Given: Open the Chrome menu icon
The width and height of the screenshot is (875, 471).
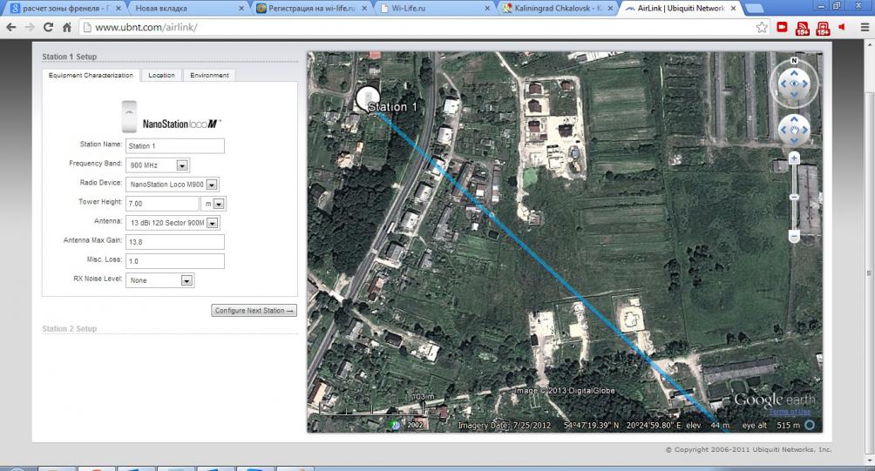Looking at the screenshot, I should click(x=865, y=27).
